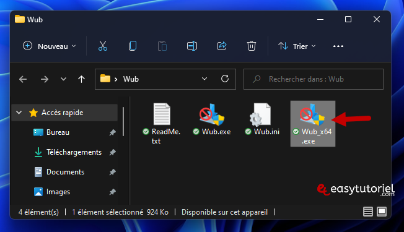Go forward with the right arrow

pyautogui.click(x=45, y=79)
